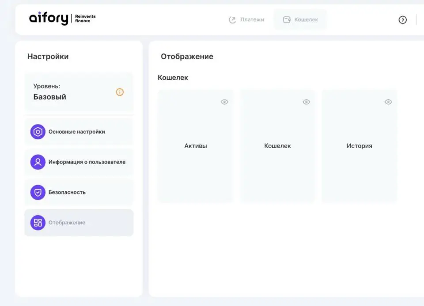Click the wallet icon in header
The image size is (424, 306).
point(287,20)
